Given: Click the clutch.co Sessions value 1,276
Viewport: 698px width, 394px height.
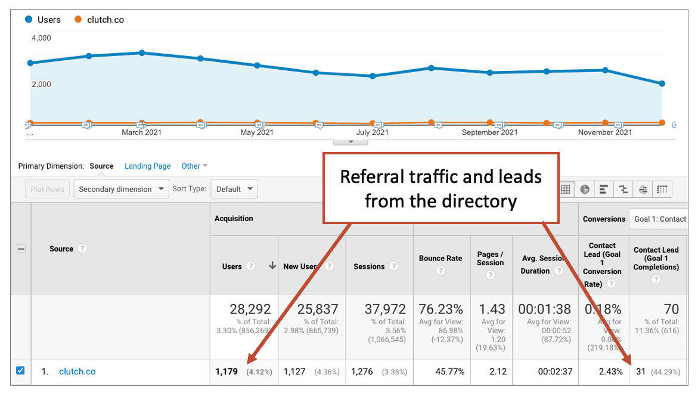Looking at the screenshot, I should (x=362, y=371).
